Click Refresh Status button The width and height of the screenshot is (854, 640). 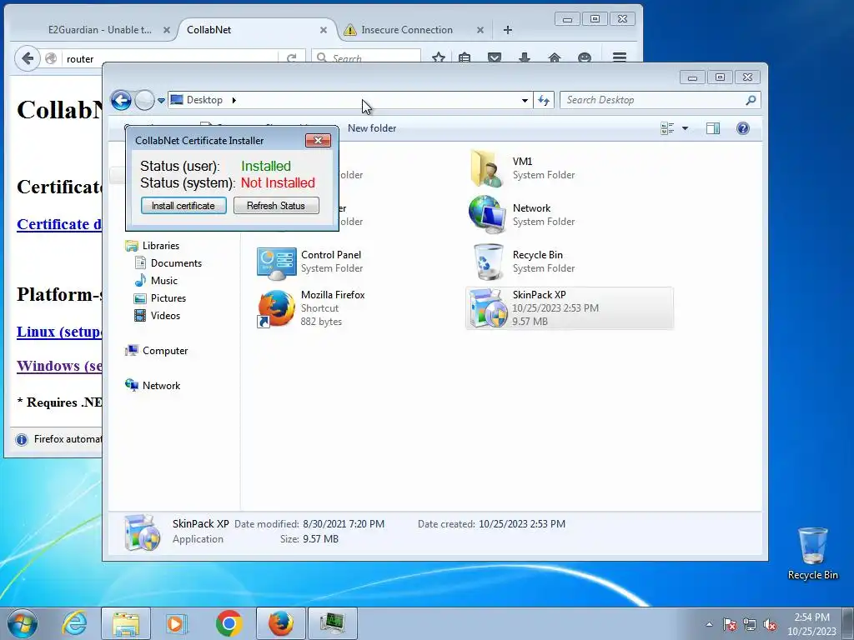click(x=276, y=206)
